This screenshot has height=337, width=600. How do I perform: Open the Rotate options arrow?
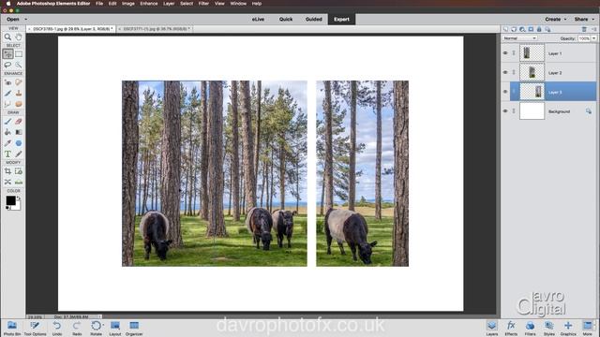tap(103, 325)
